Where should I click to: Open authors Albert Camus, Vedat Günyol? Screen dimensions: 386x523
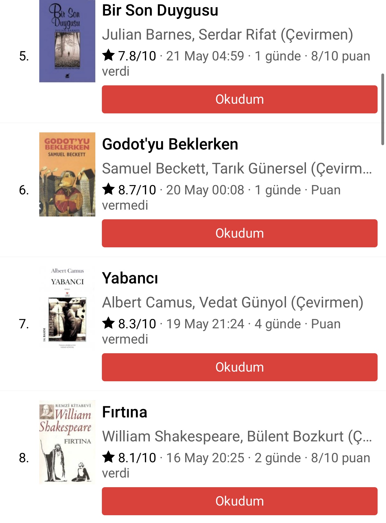pos(232,302)
